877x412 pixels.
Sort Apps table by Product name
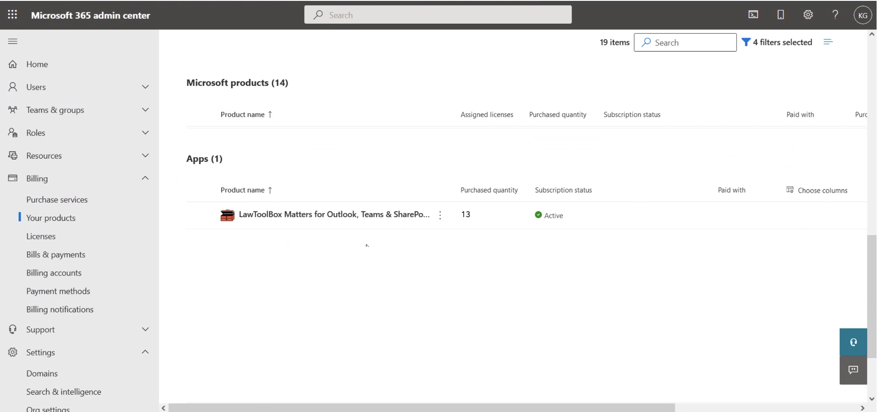pos(246,190)
